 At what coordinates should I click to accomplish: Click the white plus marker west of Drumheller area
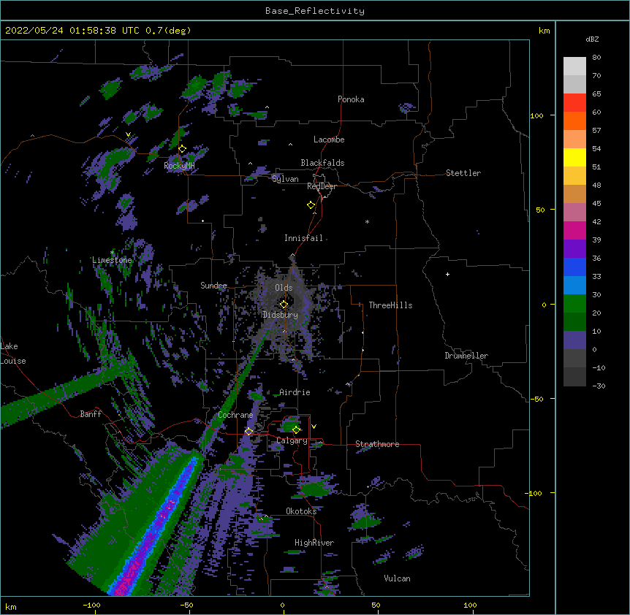tap(447, 274)
